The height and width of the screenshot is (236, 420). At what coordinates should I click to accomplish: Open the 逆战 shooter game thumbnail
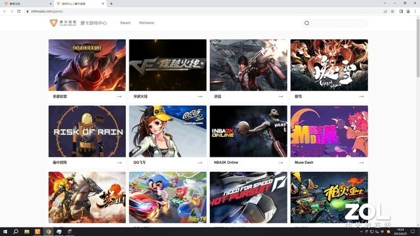coord(248,65)
